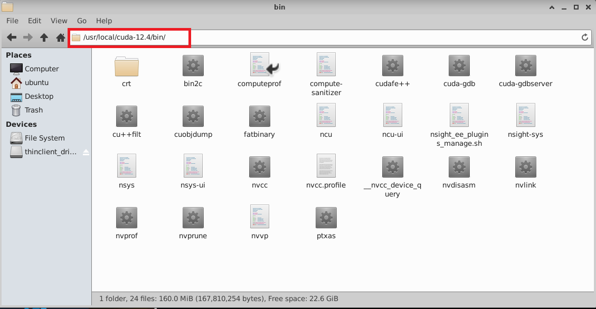Open the File menu
The height and width of the screenshot is (309, 596).
click(x=12, y=21)
